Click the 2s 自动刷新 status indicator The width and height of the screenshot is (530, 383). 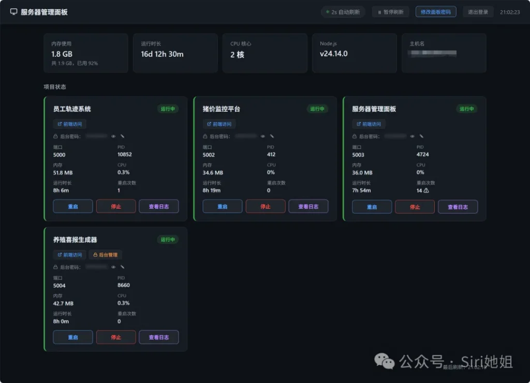click(343, 12)
